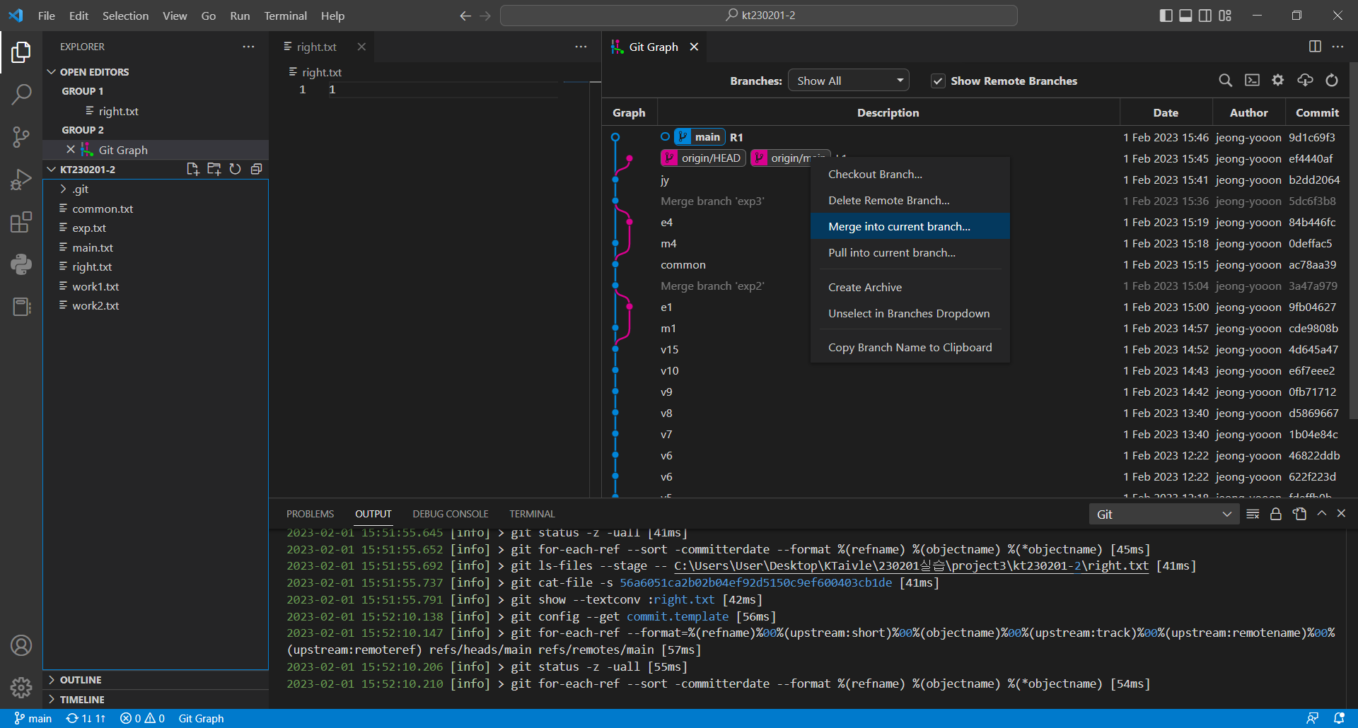Refresh the Git Graph view
1358x728 pixels.
[x=1332, y=81]
